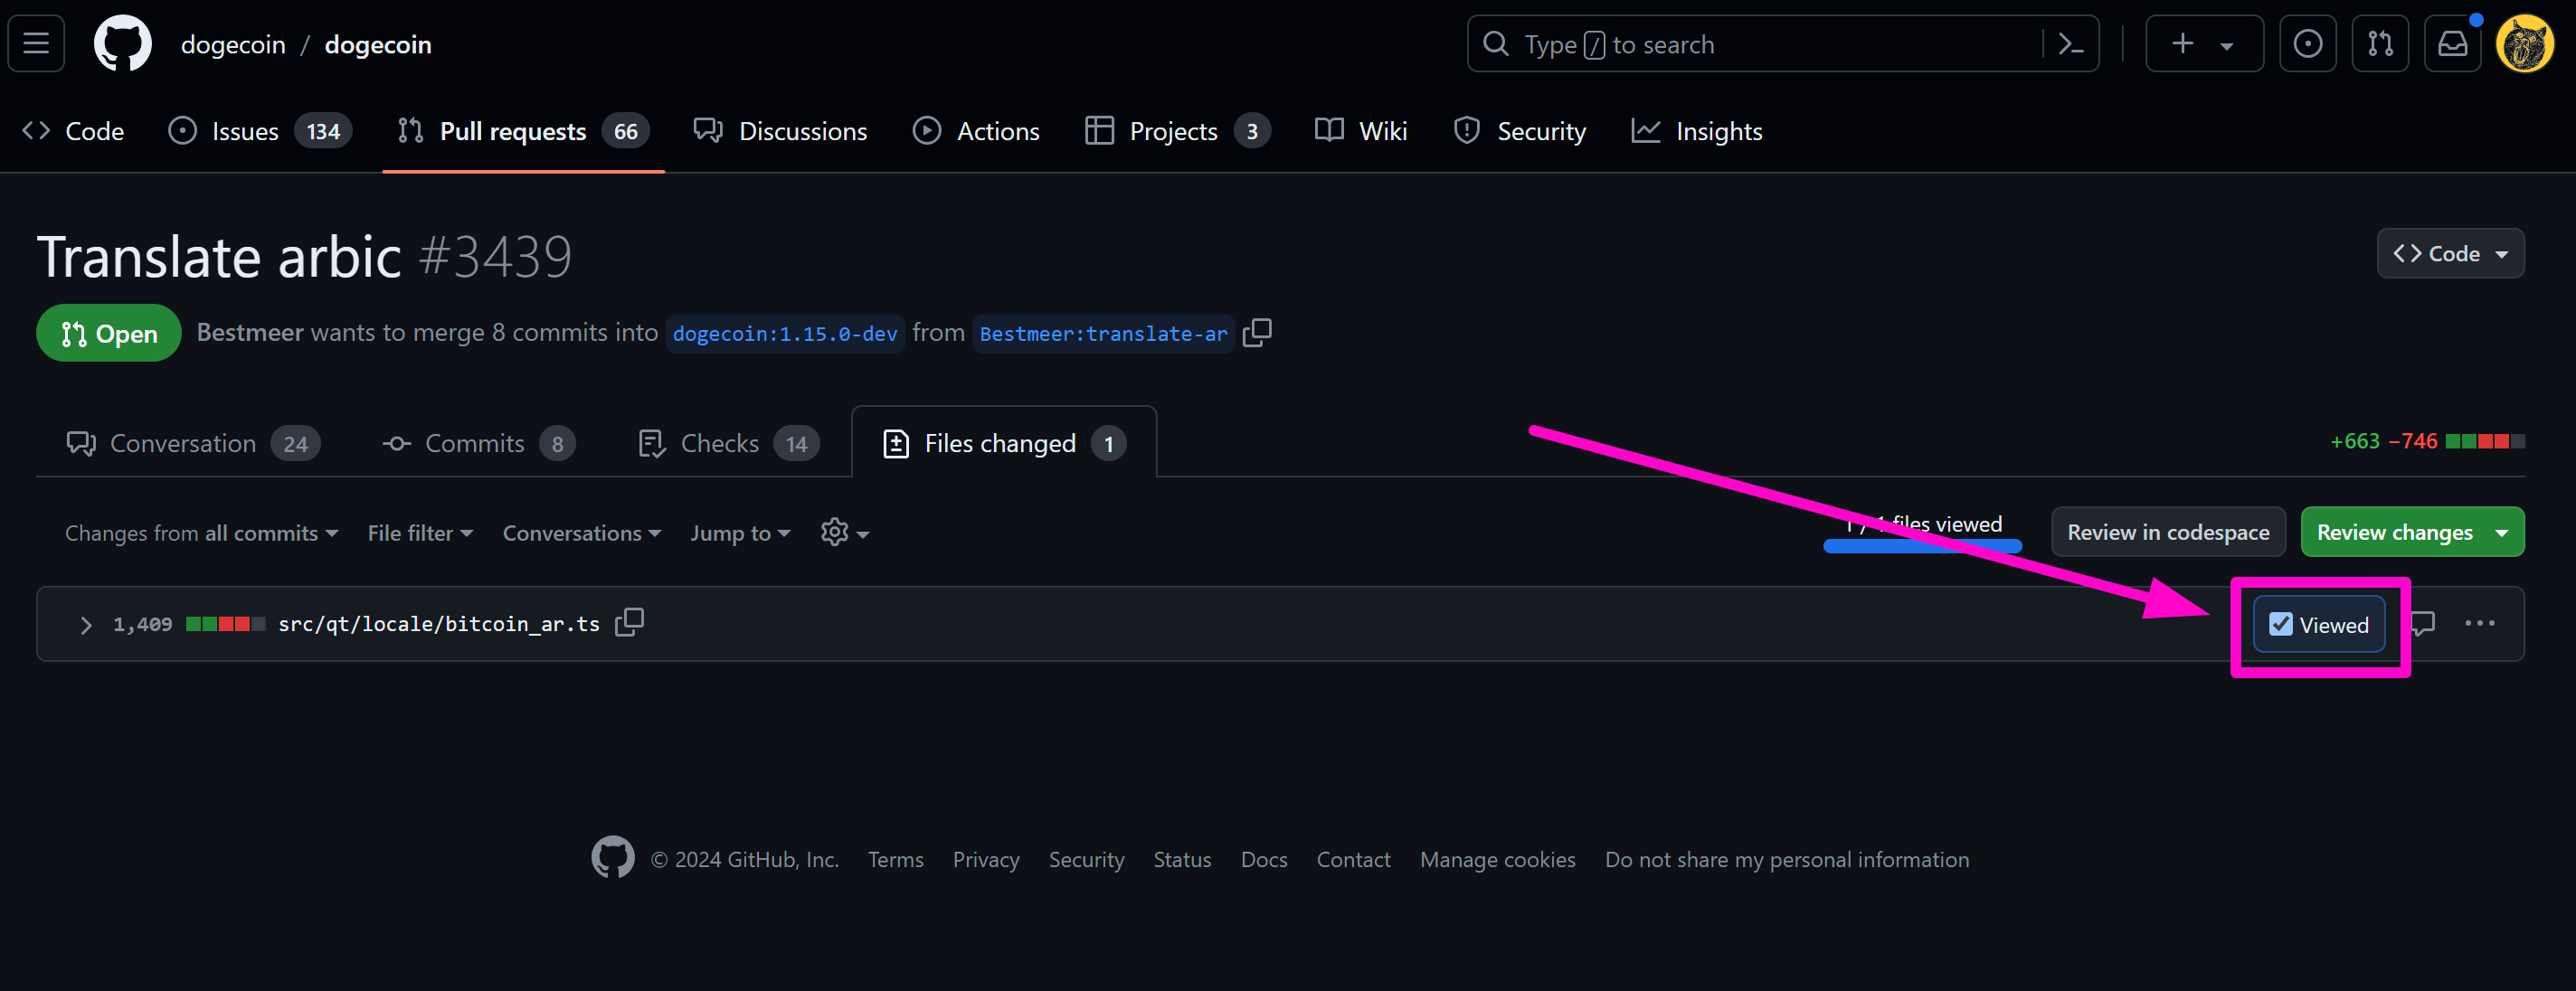Open the command palette icon
The width and height of the screenshot is (2576, 991).
2070,44
